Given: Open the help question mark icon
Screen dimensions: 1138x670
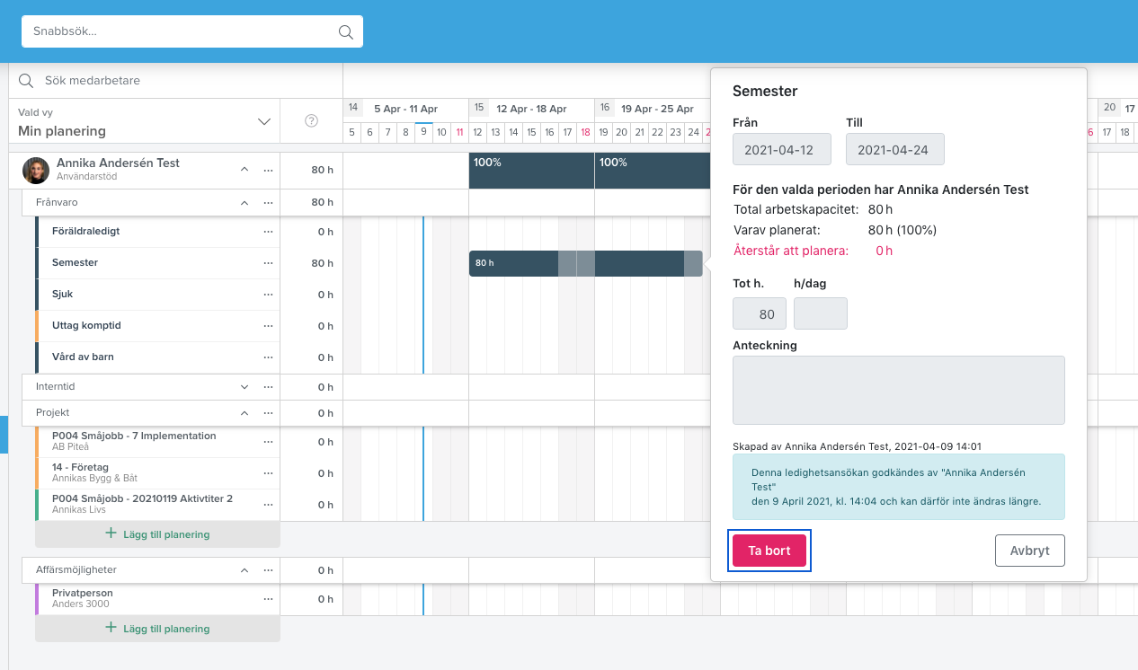Looking at the screenshot, I should click(x=312, y=121).
